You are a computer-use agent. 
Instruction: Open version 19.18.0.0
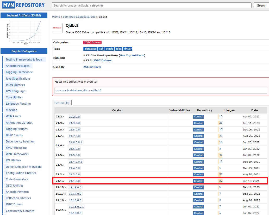pos(75,187)
